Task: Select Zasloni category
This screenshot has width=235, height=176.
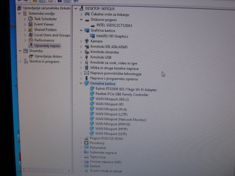Action: click(x=95, y=166)
